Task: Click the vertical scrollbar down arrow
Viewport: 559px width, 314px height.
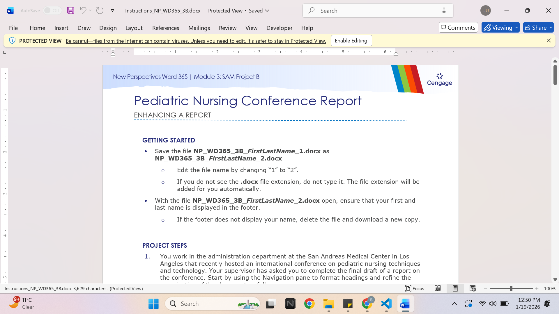Action: click(x=555, y=280)
